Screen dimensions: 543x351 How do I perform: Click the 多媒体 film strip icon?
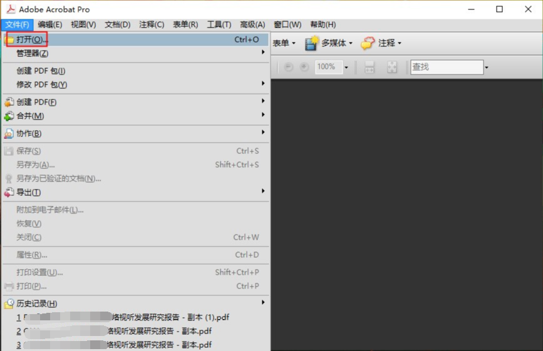point(311,43)
